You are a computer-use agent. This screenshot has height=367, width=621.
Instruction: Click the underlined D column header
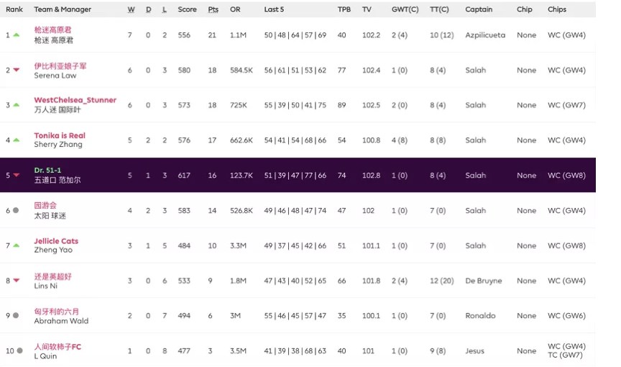pos(149,9)
